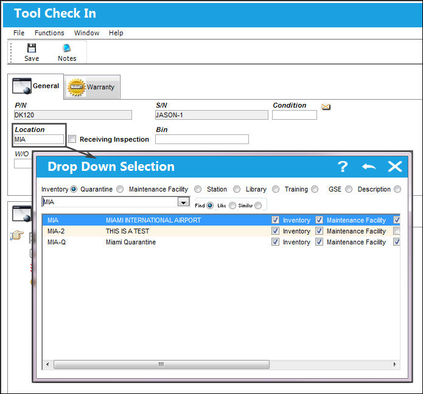This screenshot has width=423, height=394.
Task: Open the Functions menu
Action: tap(49, 33)
